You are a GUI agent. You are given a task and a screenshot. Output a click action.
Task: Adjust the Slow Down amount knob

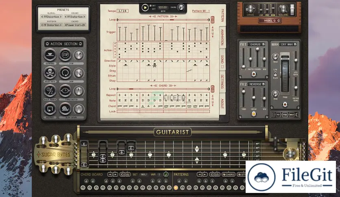point(79,109)
